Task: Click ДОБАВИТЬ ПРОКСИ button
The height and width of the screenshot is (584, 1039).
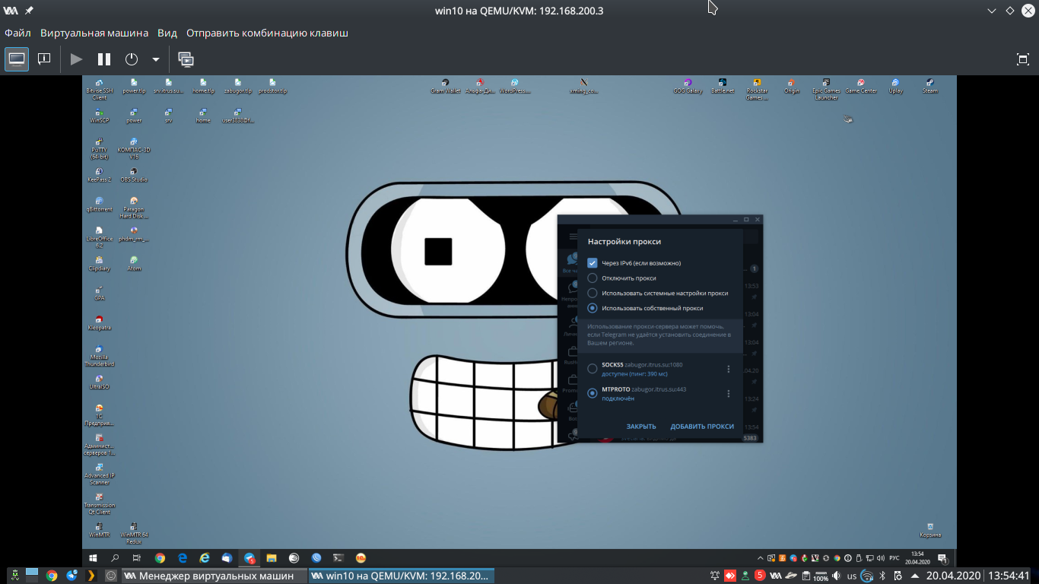Action: pyautogui.click(x=702, y=427)
